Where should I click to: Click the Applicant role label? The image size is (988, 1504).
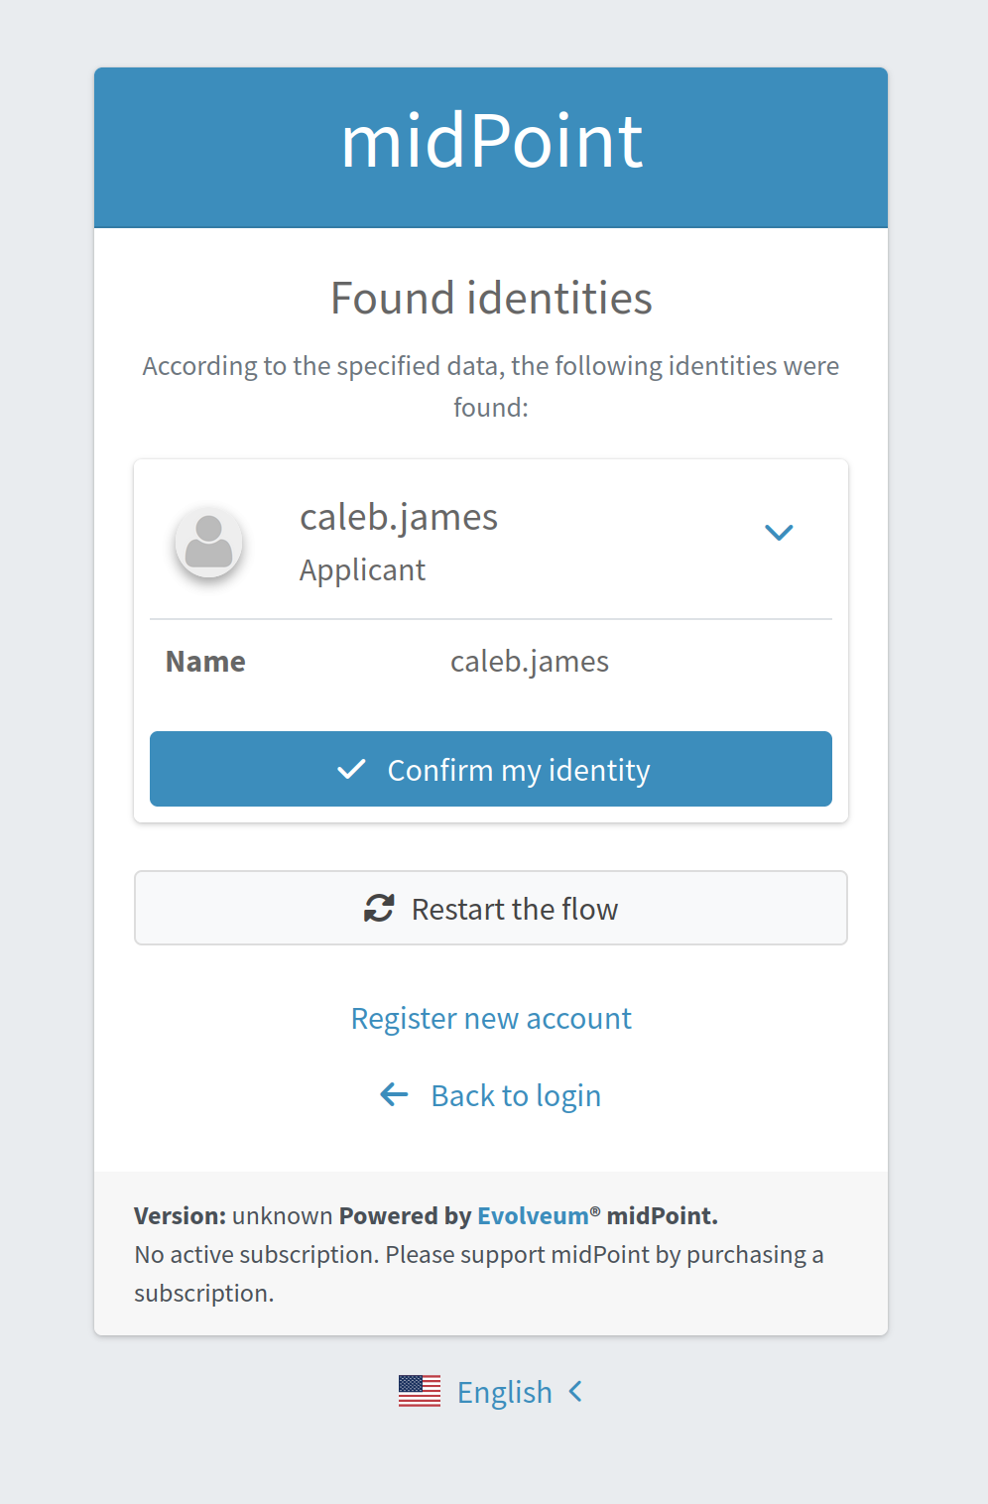pyautogui.click(x=362, y=569)
